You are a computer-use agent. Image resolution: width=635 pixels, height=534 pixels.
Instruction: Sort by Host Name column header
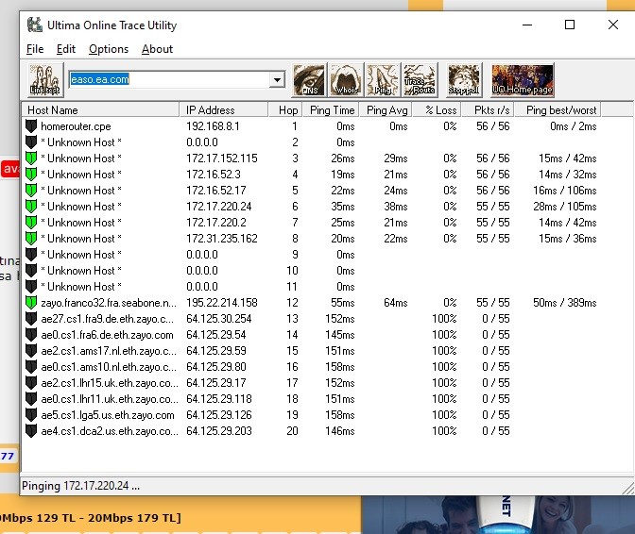click(x=100, y=110)
